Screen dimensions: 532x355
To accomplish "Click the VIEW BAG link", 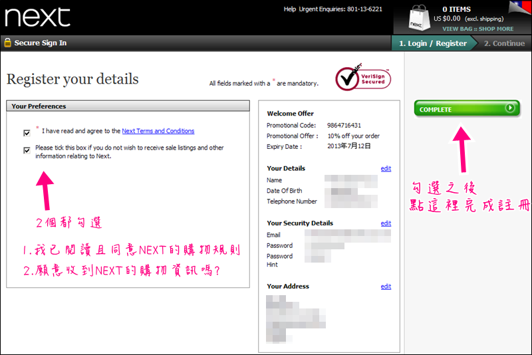I will pos(457,29).
